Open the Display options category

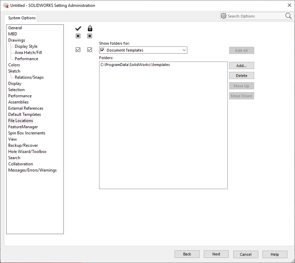15,84
